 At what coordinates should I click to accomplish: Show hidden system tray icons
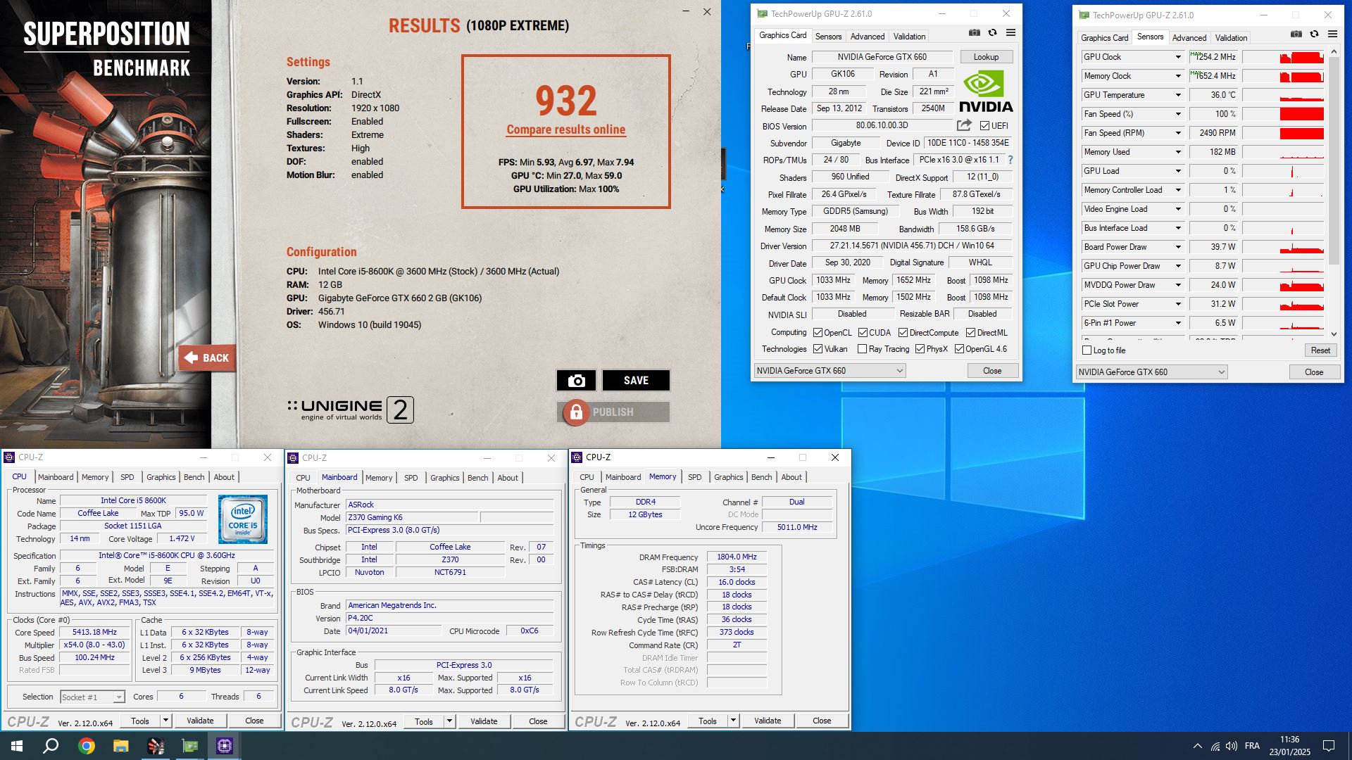[1198, 746]
